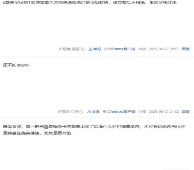Report the 11楼 comment via 举报 text
Screen dimensions: 194x170
coord(96,112)
